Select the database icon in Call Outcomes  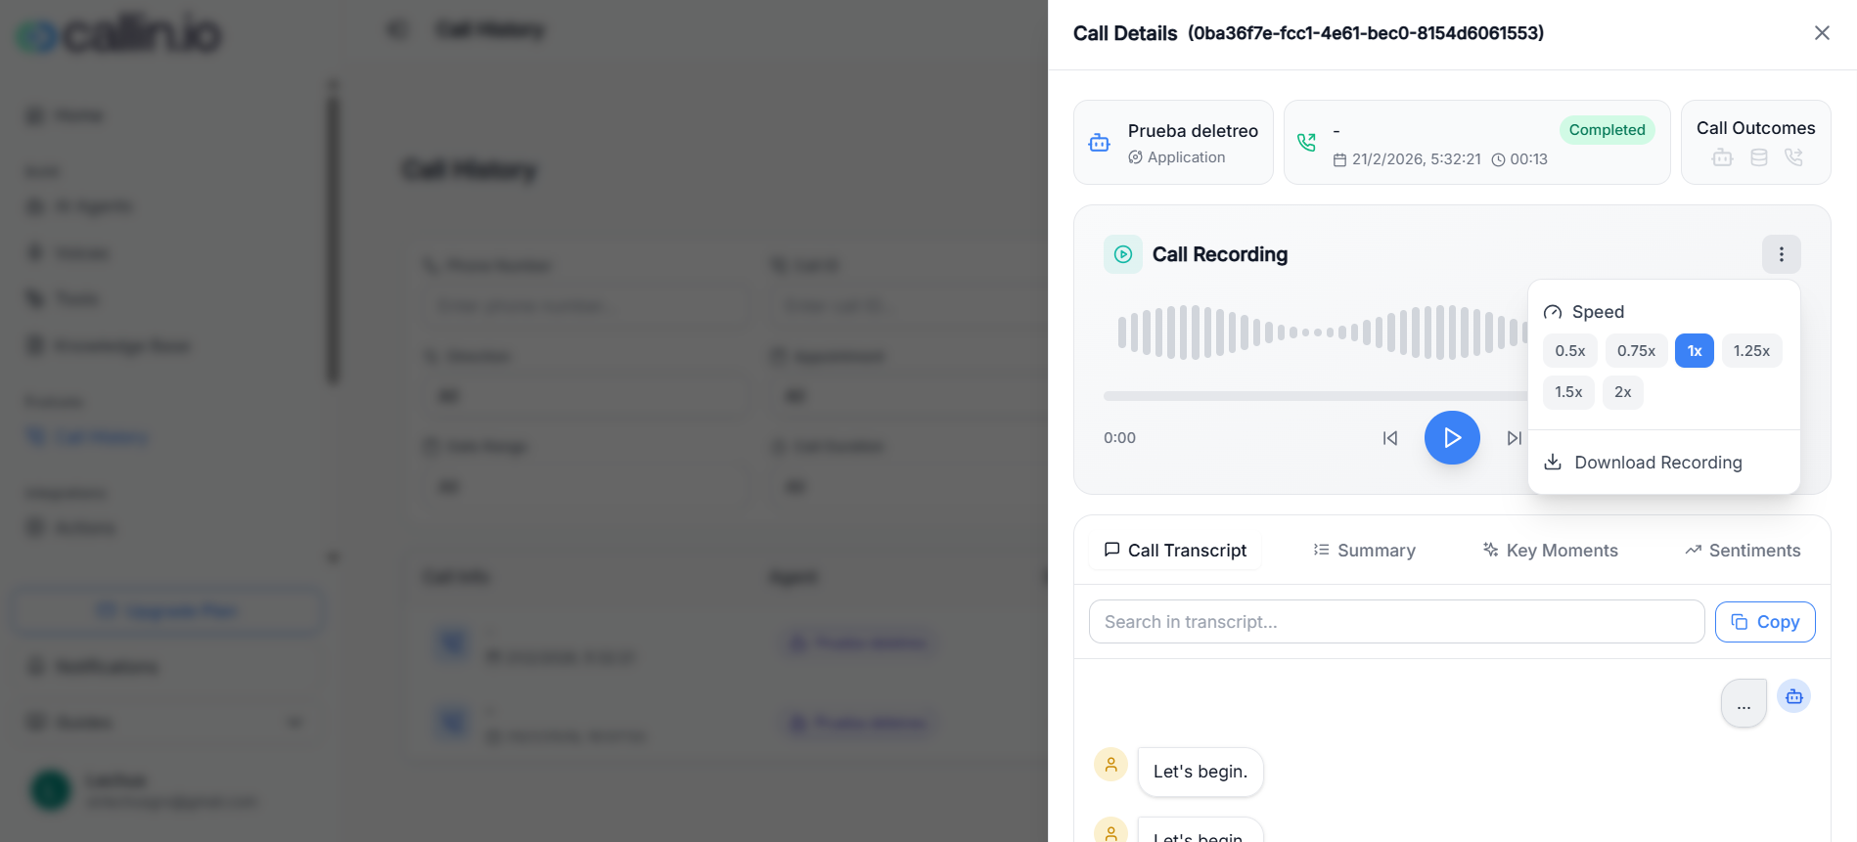tap(1758, 156)
